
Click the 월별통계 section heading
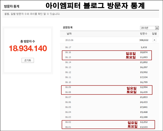click(68, 28)
